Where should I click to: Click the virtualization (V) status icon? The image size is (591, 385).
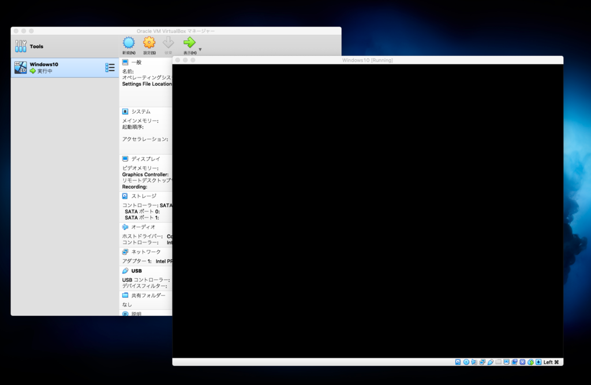click(x=522, y=362)
